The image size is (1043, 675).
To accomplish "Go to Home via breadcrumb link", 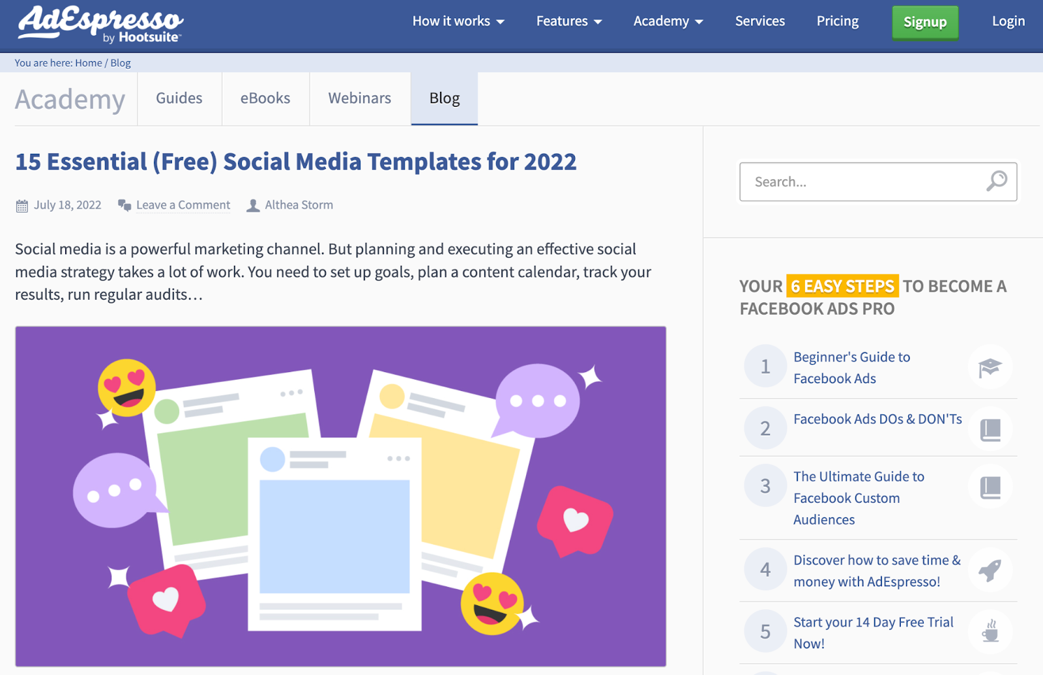I will (x=88, y=63).
